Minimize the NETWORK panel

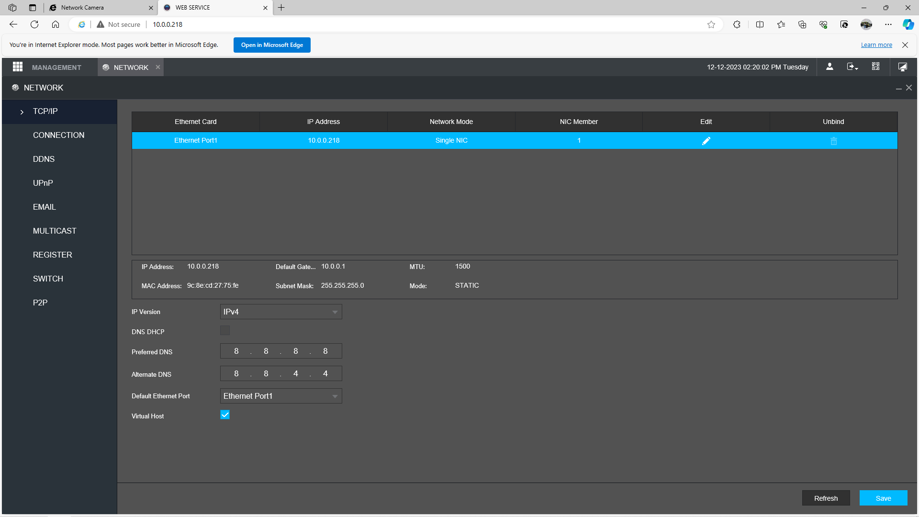[x=898, y=88]
